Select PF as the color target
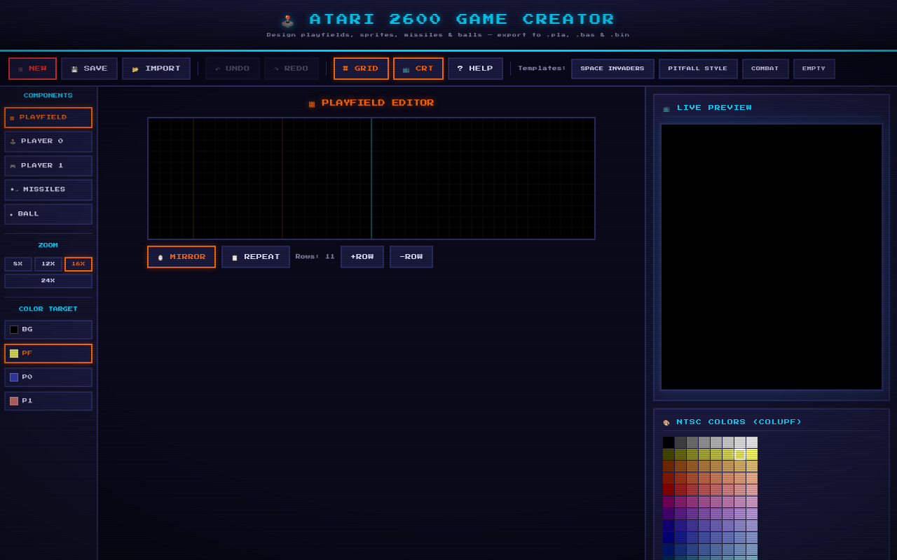897x560 pixels. 48,353
